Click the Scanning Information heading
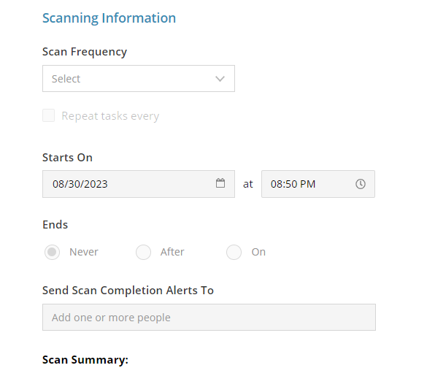The width and height of the screenshot is (427, 376). 109,18
